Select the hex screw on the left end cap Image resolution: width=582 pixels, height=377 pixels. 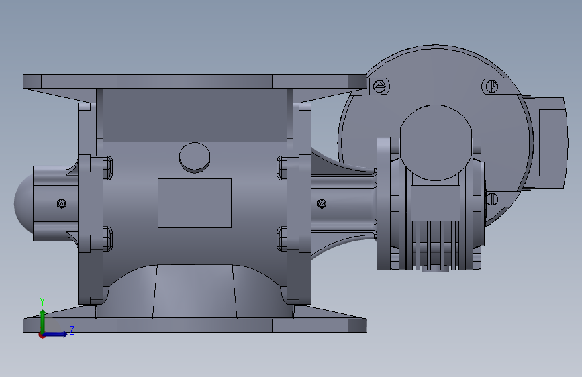tap(62, 203)
